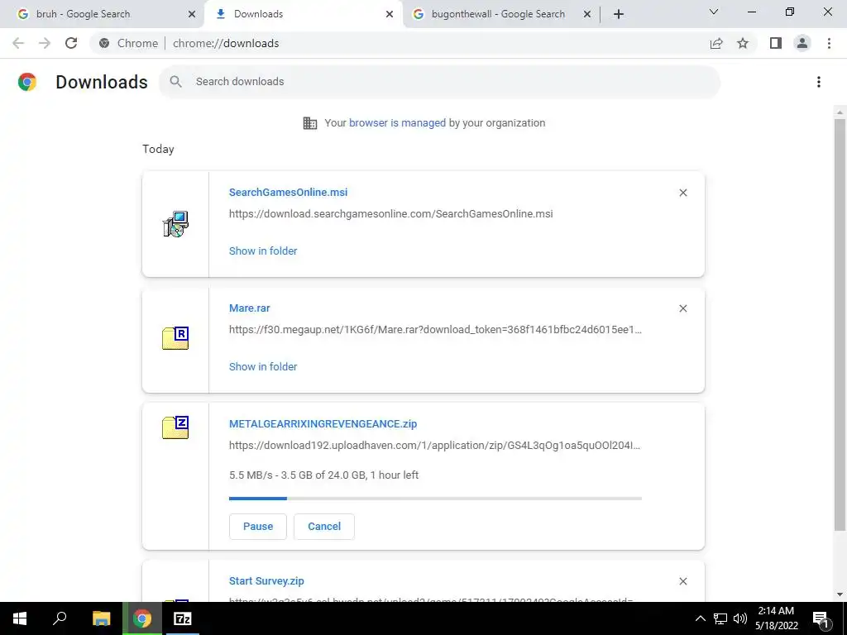Open the tab search chevron
Image resolution: width=847 pixels, height=635 pixels.
(x=714, y=12)
